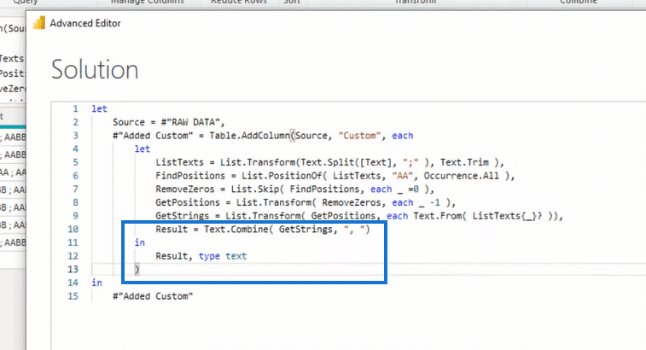Click Text.Trim at the end of line 5
646x350 pixels.
click(465, 162)
